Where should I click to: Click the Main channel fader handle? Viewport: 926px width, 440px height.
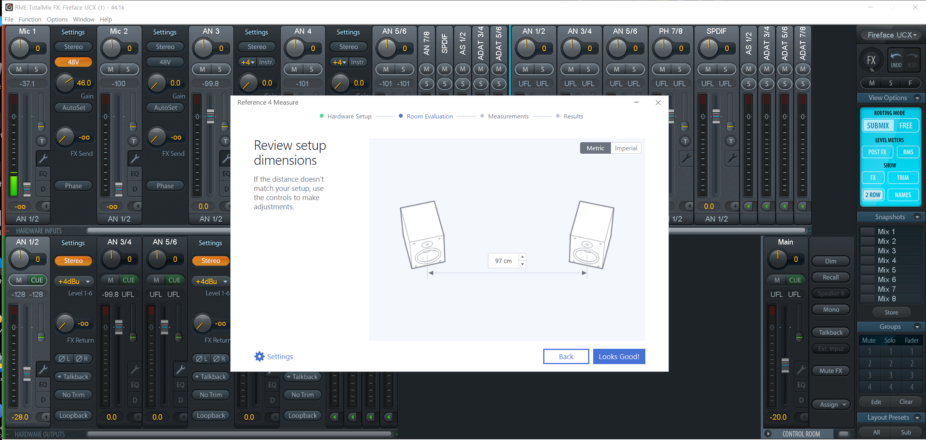click(785, 365)
